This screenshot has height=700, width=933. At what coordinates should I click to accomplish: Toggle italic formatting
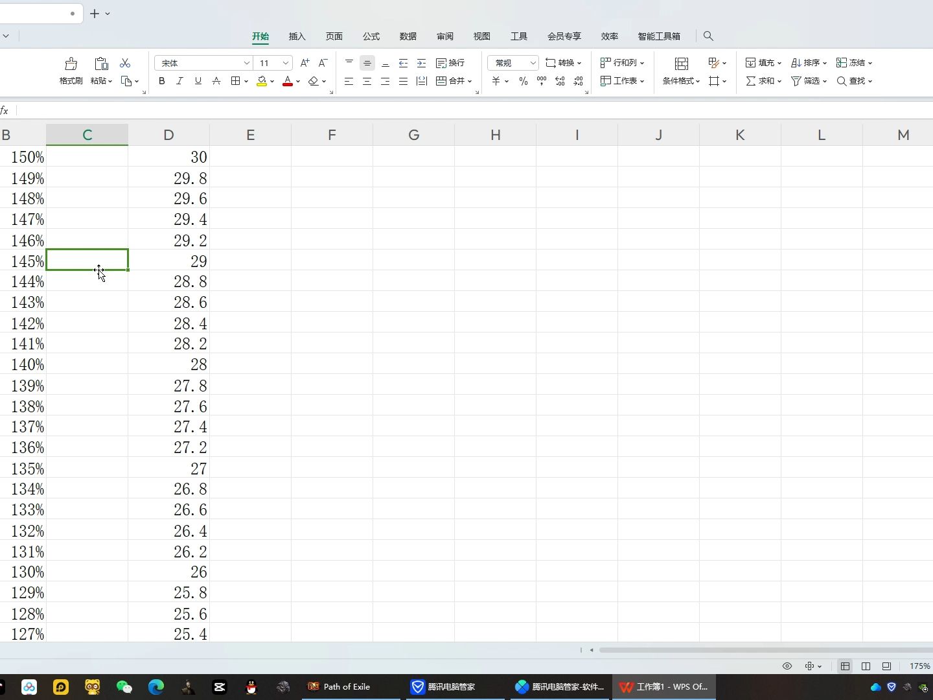[179, 81]
